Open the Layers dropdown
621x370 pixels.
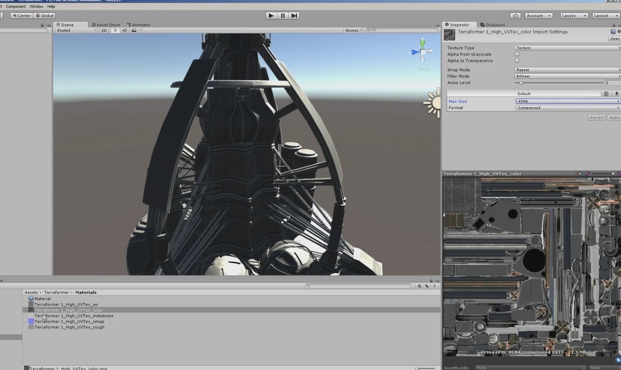pyautogui.click(x=574, y=16)
